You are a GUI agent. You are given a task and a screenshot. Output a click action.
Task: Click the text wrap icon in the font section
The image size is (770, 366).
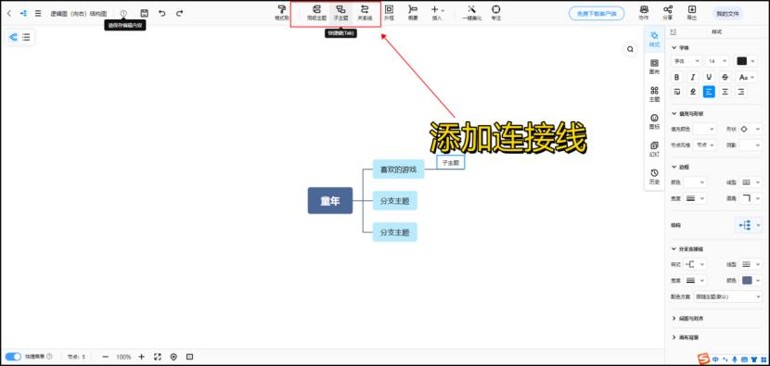(677, 91)
